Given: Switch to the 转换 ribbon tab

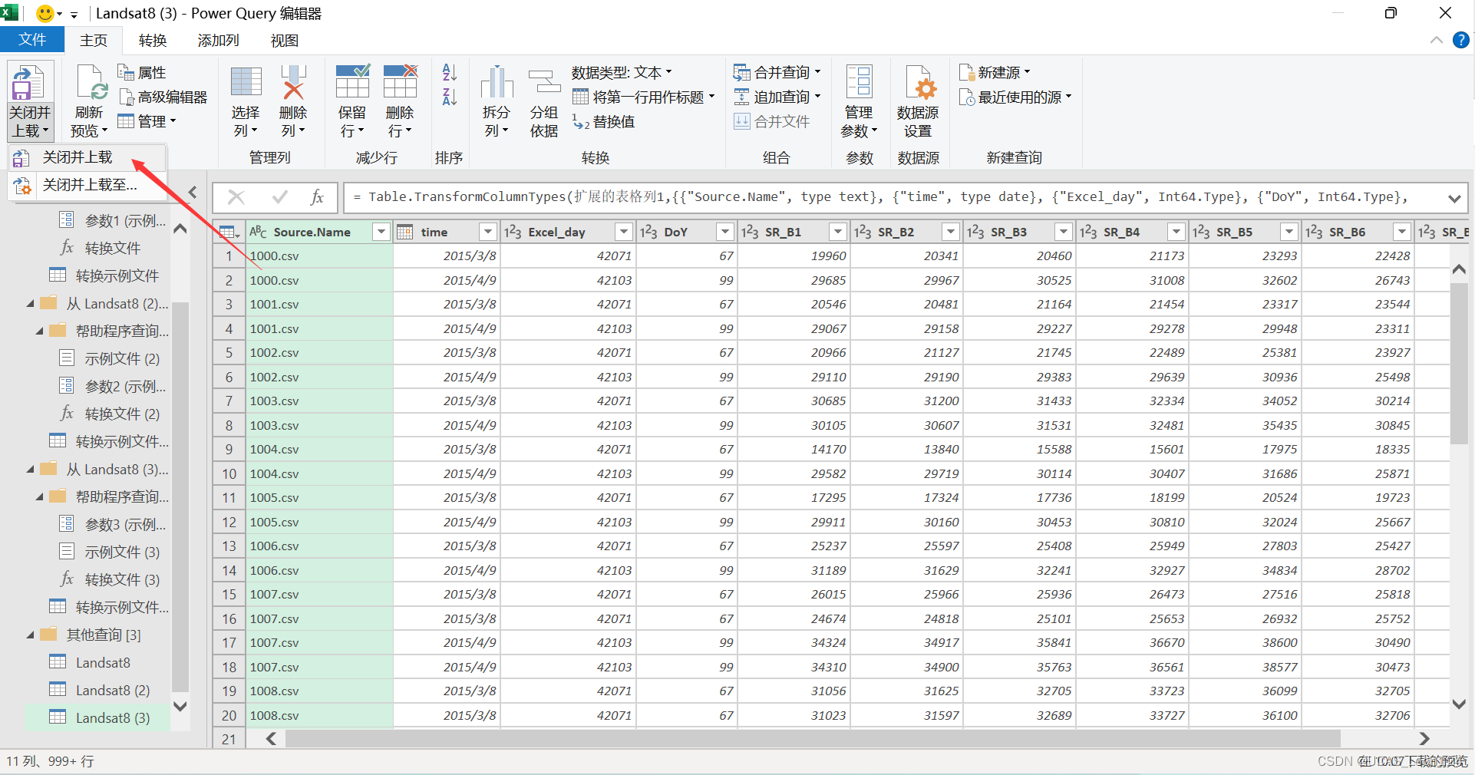Looking at the screenshot, I should coord(152,40).
